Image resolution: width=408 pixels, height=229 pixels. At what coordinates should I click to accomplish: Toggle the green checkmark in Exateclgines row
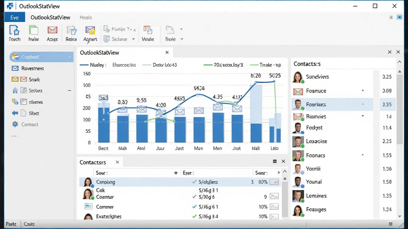194,216
